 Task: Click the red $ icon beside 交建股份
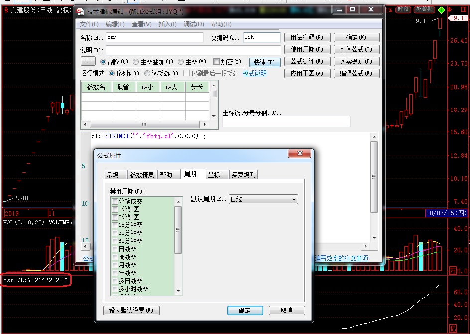[6, 10]
